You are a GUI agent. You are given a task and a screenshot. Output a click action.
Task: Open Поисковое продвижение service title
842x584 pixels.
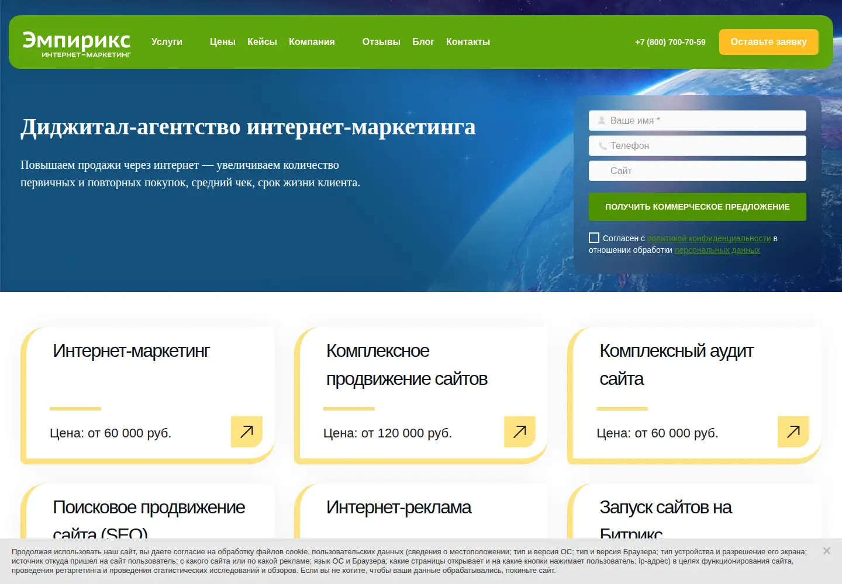click(149, 518)
